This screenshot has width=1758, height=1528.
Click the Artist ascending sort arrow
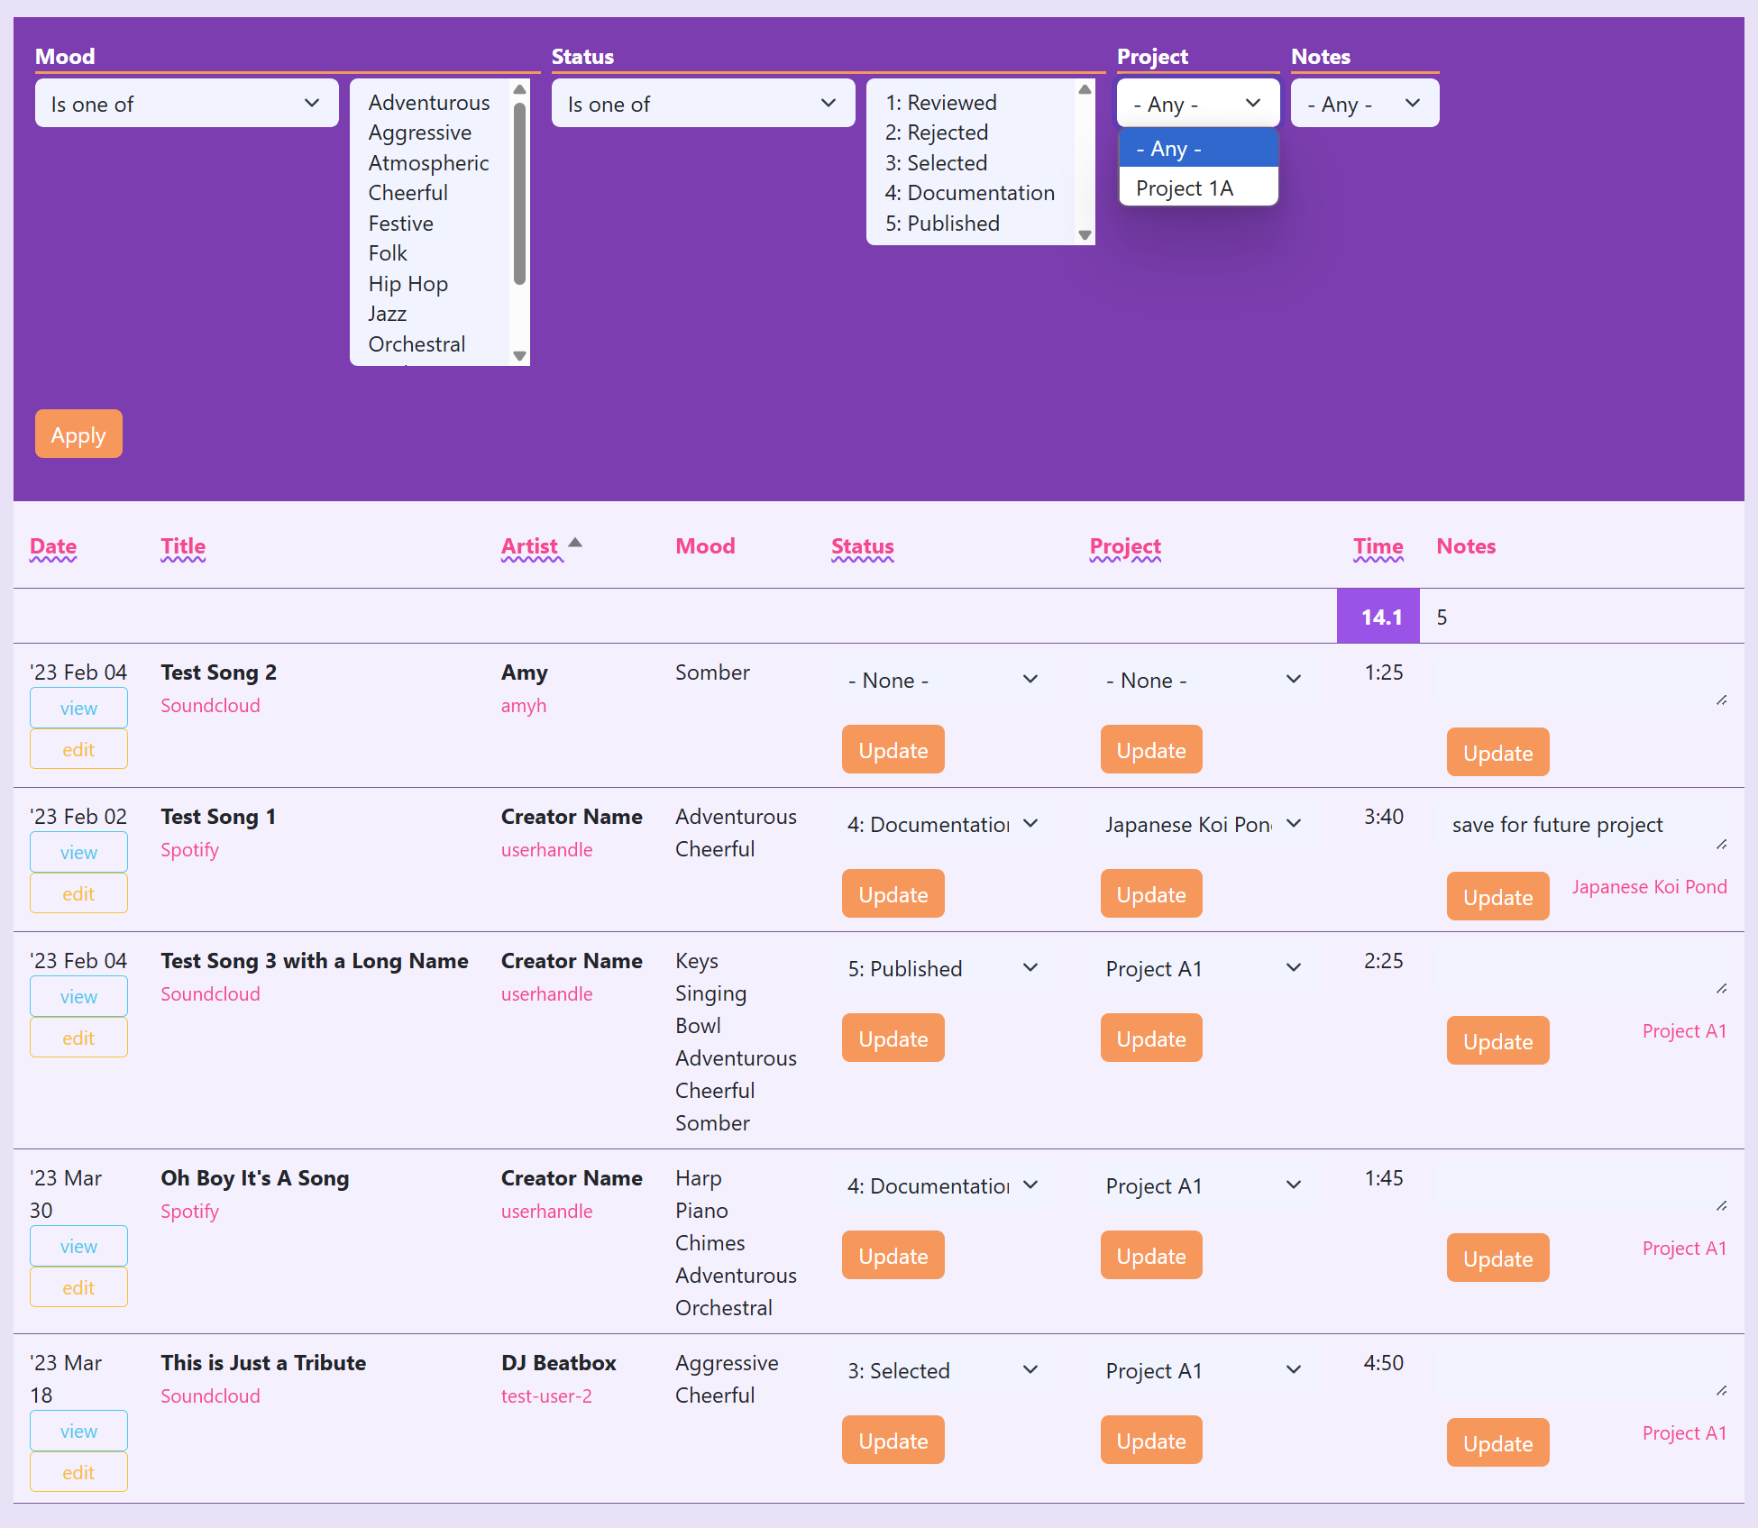(x=575, y=543)
